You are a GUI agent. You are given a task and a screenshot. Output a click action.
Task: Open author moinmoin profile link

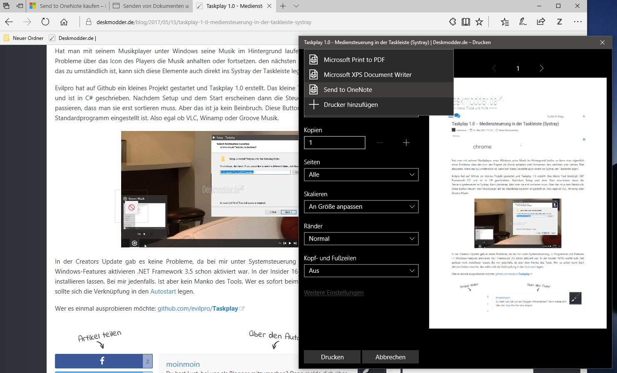[183, 364]
